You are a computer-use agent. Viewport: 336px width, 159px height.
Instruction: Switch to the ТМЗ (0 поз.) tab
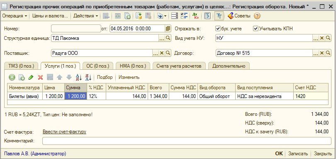tap(21, 66)
